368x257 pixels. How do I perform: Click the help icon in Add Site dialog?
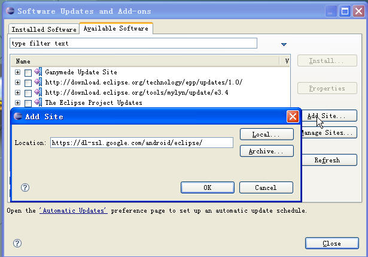point(25,188)
